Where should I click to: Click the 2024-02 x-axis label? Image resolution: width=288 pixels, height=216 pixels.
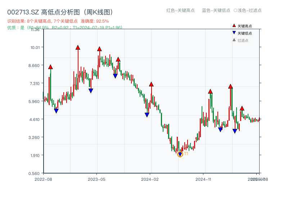click(150, 179)
